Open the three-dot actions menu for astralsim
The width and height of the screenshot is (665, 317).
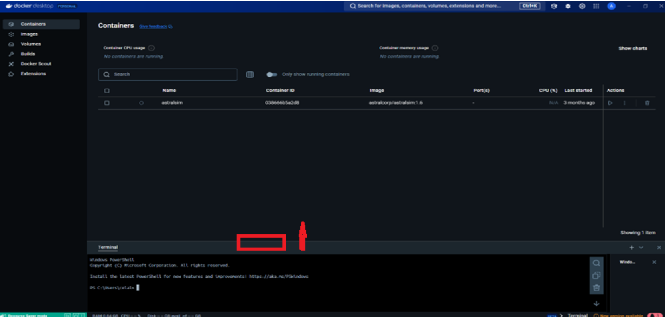point(624,103)
